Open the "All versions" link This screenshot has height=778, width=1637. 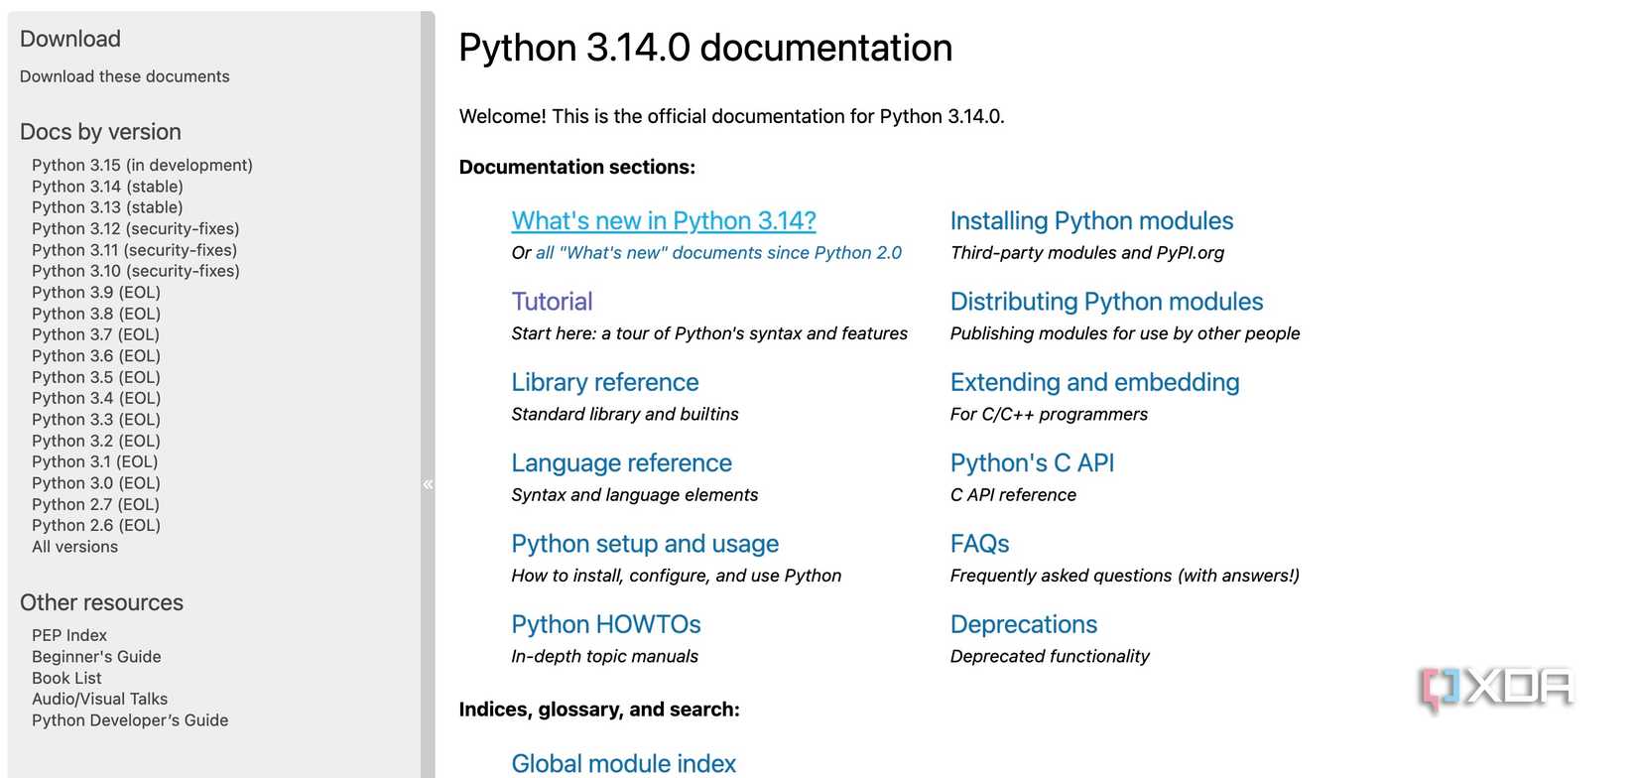pos(74,547)
